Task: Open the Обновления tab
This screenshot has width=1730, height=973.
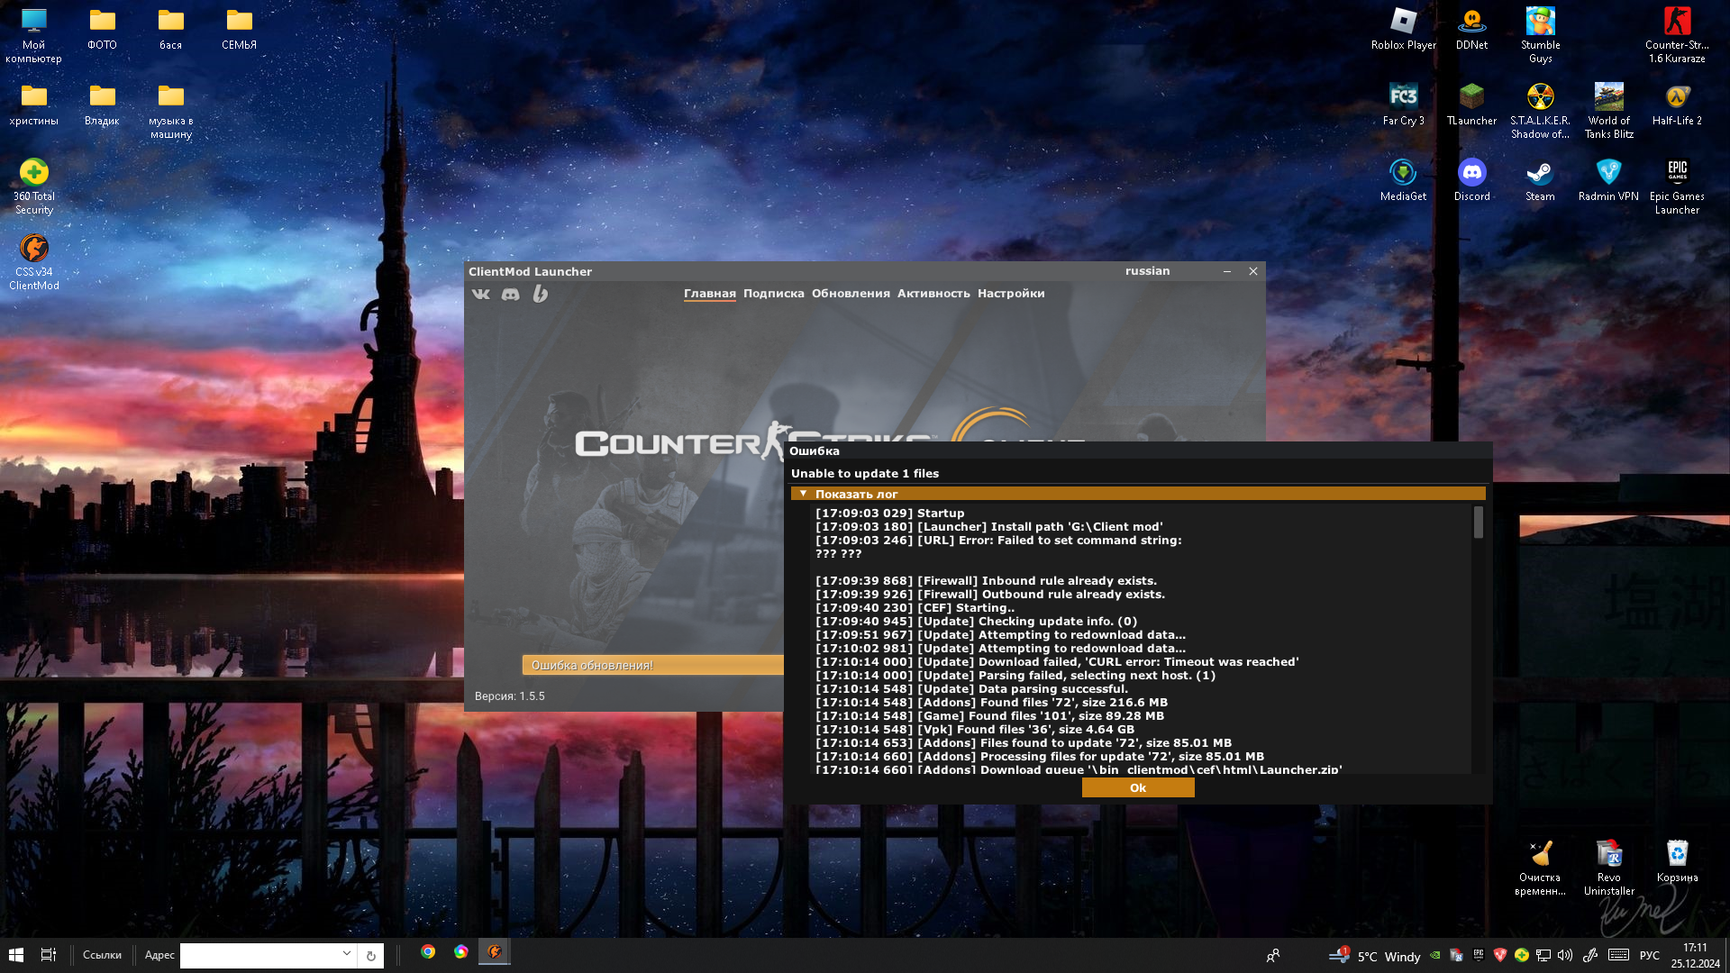Action: click(851, 294)
